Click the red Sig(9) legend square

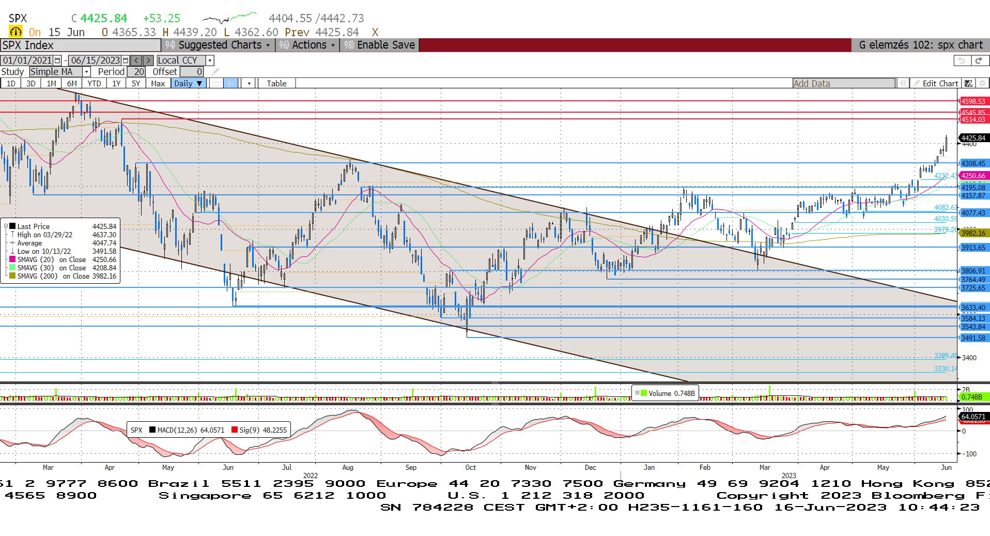coord(235,430)
